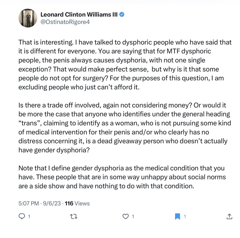Click the 5:07 PM timestamp
240x238 pixels.
tap(29, 203)
